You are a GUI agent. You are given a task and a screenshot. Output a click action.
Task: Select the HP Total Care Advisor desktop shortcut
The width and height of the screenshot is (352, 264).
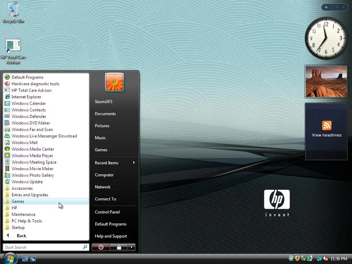pyautogui.click(x=13, y=52)
